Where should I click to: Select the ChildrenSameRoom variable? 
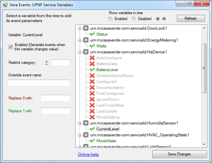(x=115, y=76)
